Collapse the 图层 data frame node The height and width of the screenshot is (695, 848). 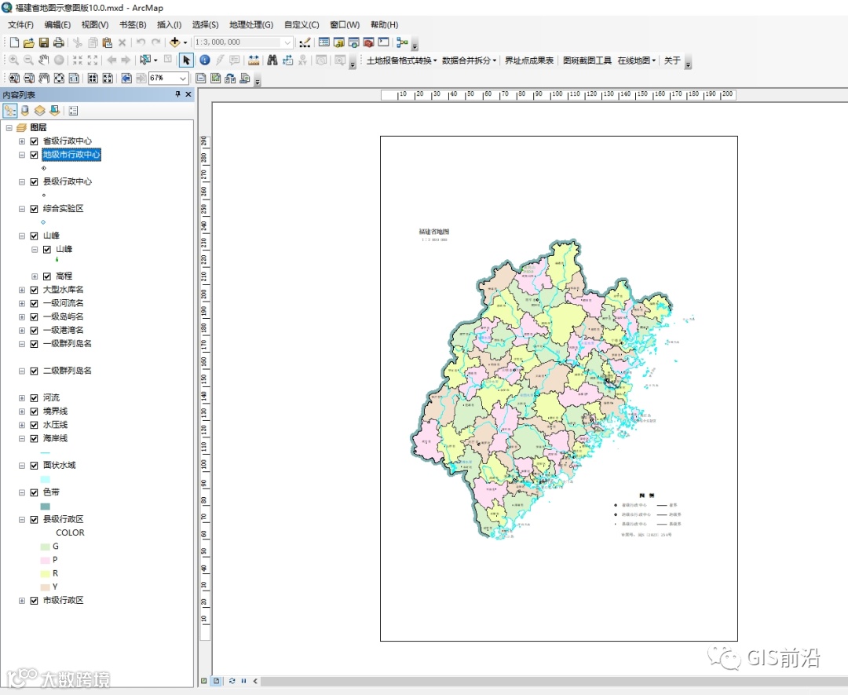pos(9,128)
